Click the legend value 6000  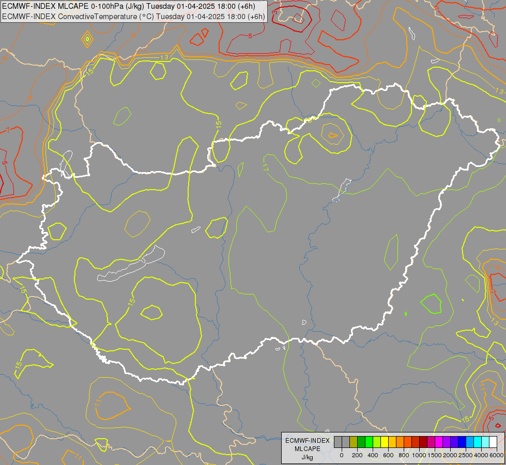(x=497, y=455)
